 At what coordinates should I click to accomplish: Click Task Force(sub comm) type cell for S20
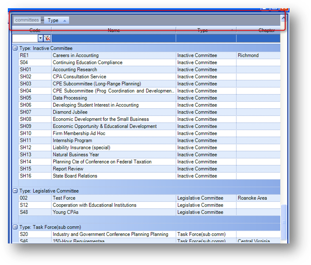coord(206,234)
